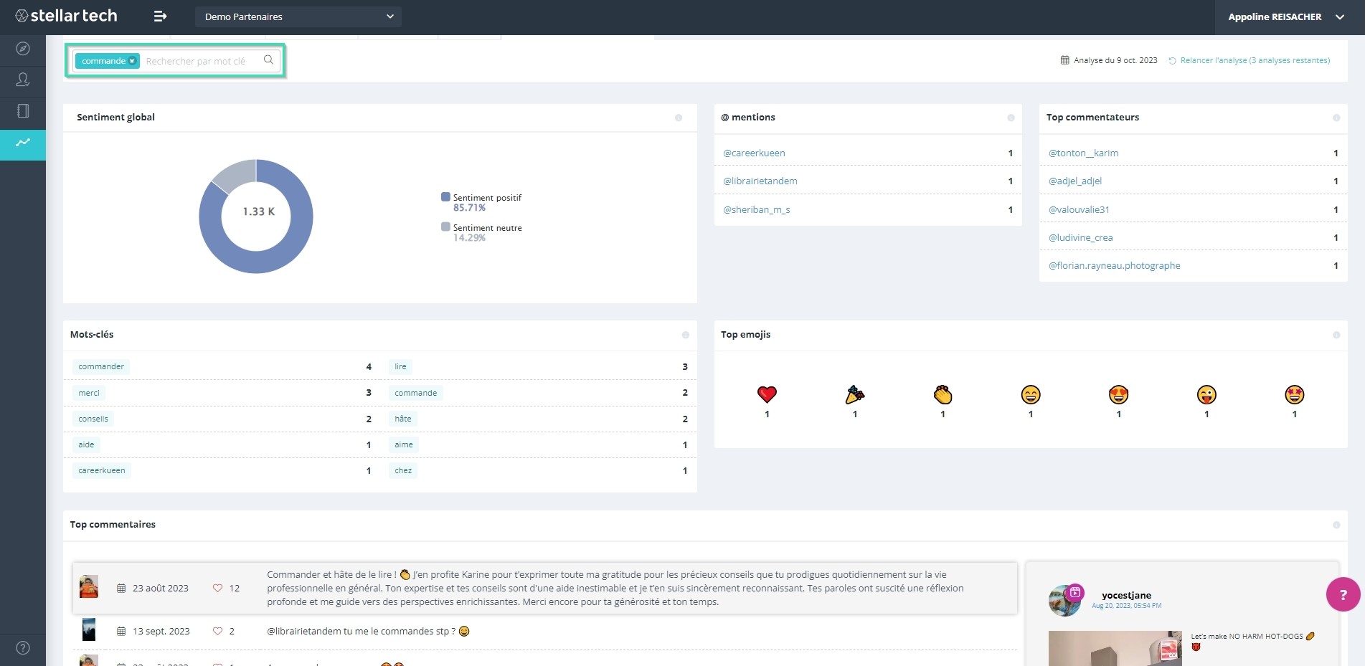
Task: Click info dot on Top commentaires card
Action: coord(1336,525)
